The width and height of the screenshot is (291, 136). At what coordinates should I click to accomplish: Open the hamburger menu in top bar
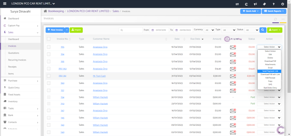(5, 4)
